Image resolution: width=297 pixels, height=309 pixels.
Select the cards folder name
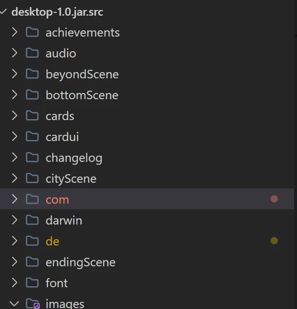tap(60, 116)
